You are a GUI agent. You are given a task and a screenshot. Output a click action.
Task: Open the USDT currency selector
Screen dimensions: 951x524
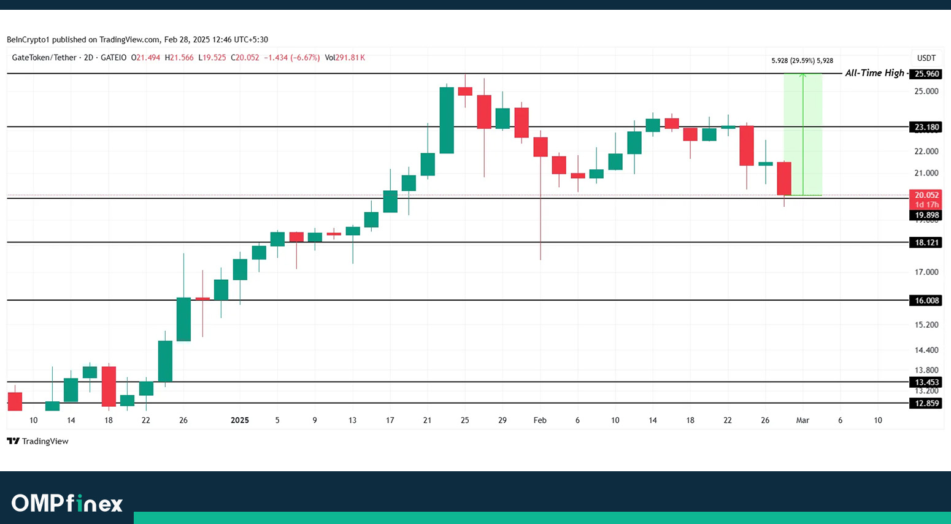tap(926, 58)
